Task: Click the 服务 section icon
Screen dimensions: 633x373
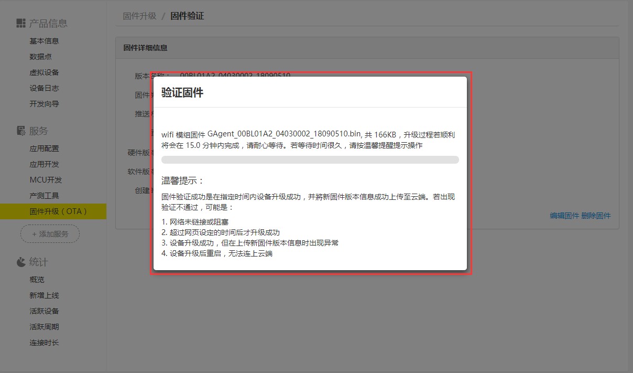Action: point(21,131)
